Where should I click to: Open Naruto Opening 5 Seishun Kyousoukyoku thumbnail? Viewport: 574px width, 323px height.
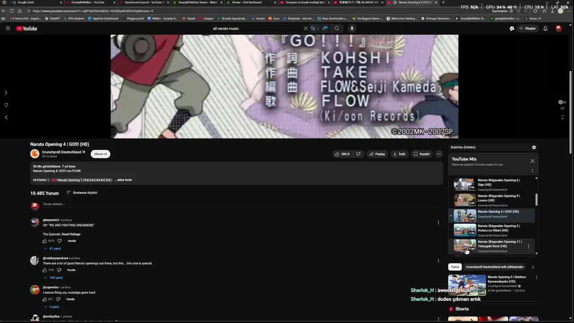click(467, 285)
